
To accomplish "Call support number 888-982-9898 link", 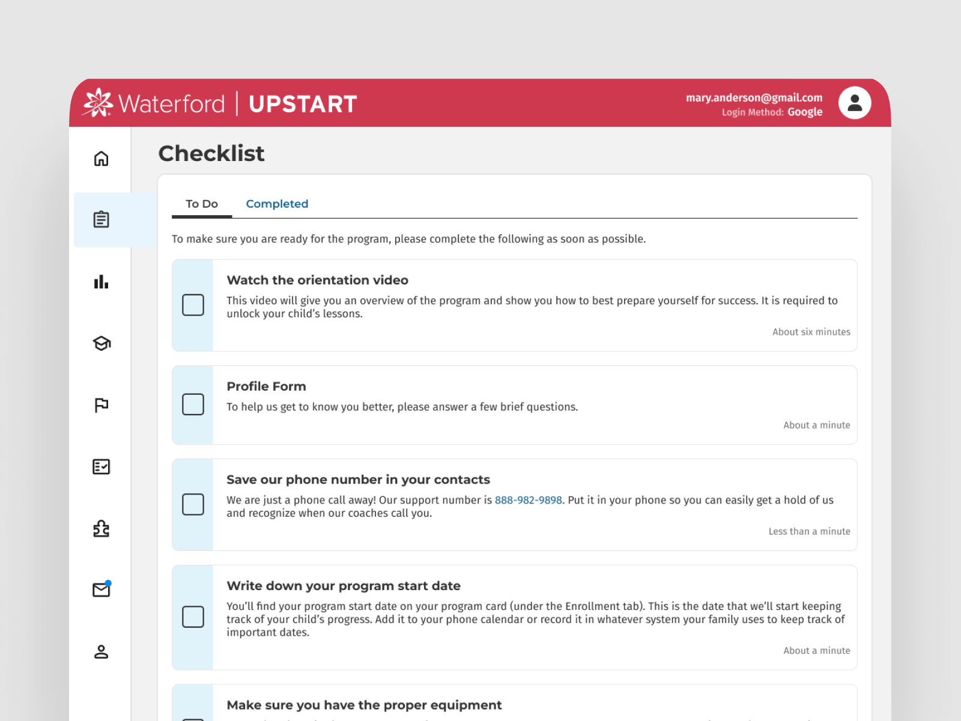I will click(x=528, y=500).
